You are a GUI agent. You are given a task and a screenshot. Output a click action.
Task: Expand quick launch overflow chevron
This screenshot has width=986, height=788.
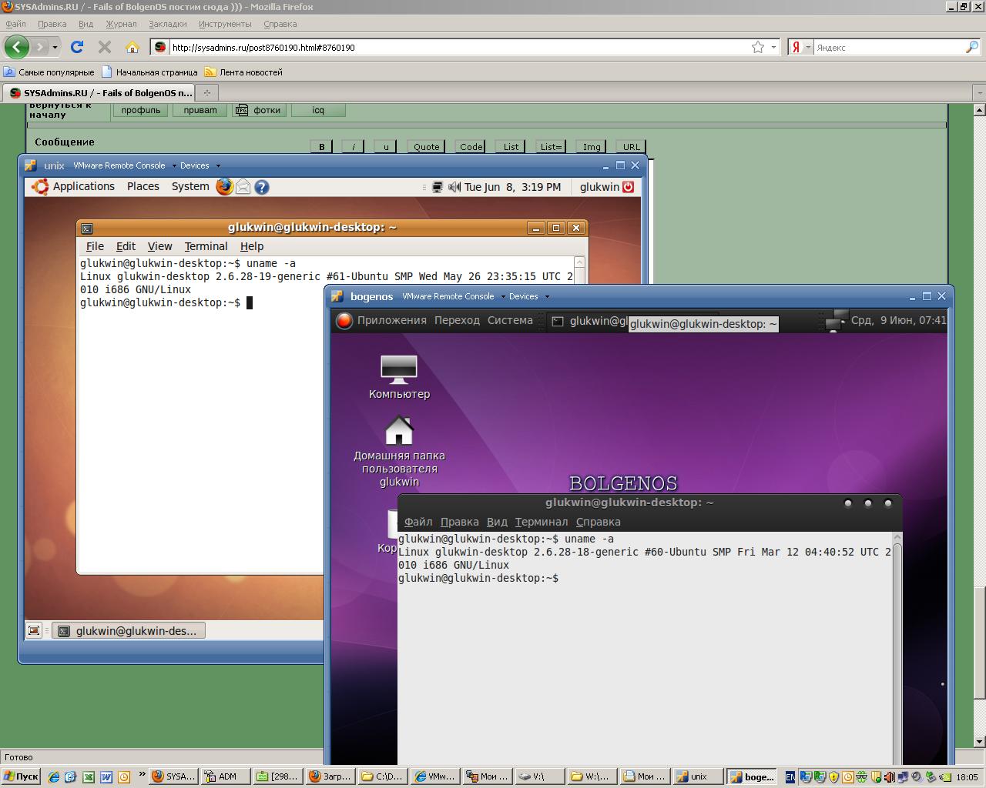pyautogui.click(x=142, y=774)
